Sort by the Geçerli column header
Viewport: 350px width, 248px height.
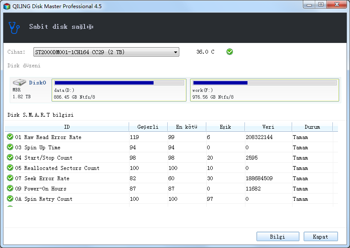(x=148, y=127)
